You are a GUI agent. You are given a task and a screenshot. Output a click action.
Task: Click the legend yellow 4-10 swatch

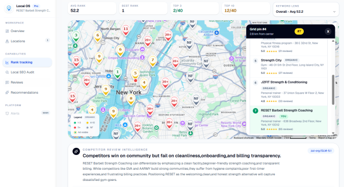tap(87, 123)
